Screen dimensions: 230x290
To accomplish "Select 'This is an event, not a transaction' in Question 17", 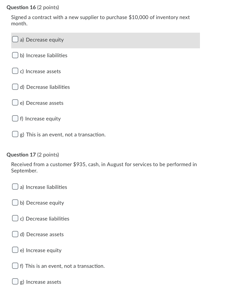I will pyautogui.click(x=15, y=265).
